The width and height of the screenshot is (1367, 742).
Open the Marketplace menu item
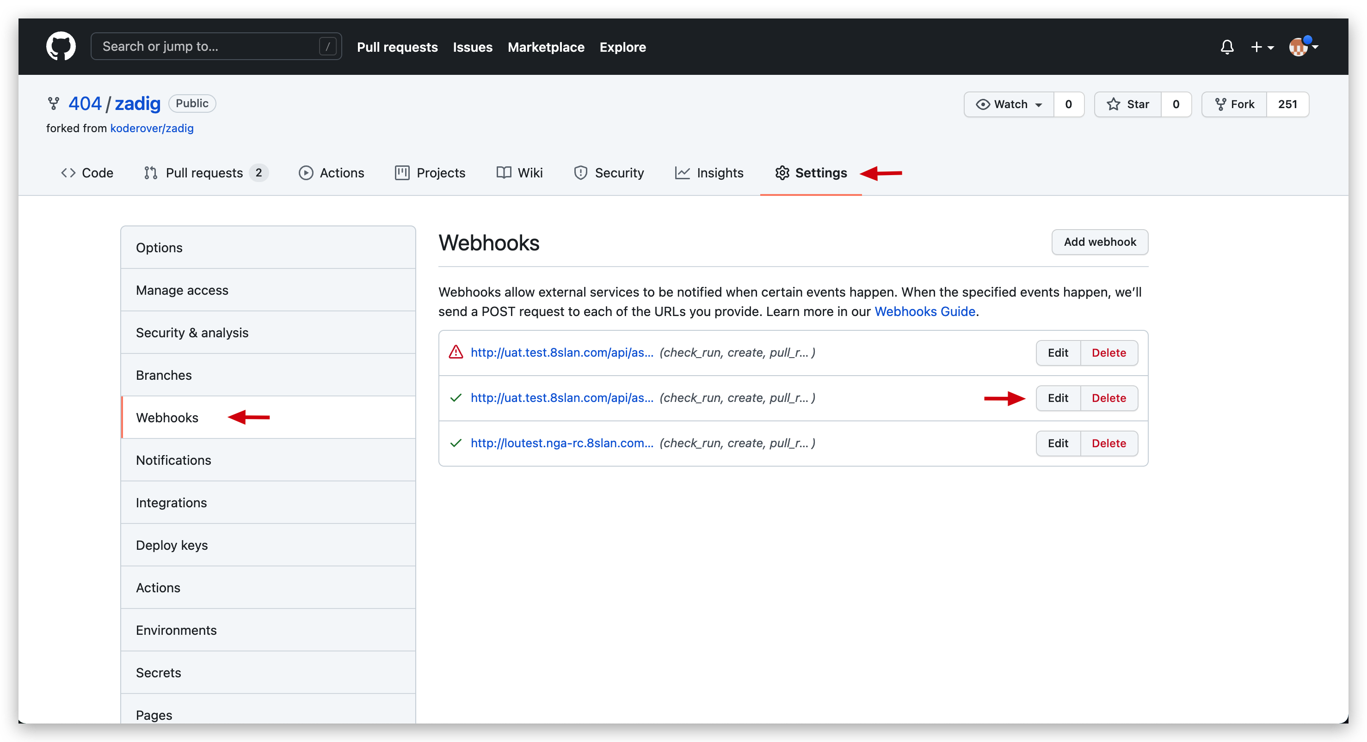[546, 47]
